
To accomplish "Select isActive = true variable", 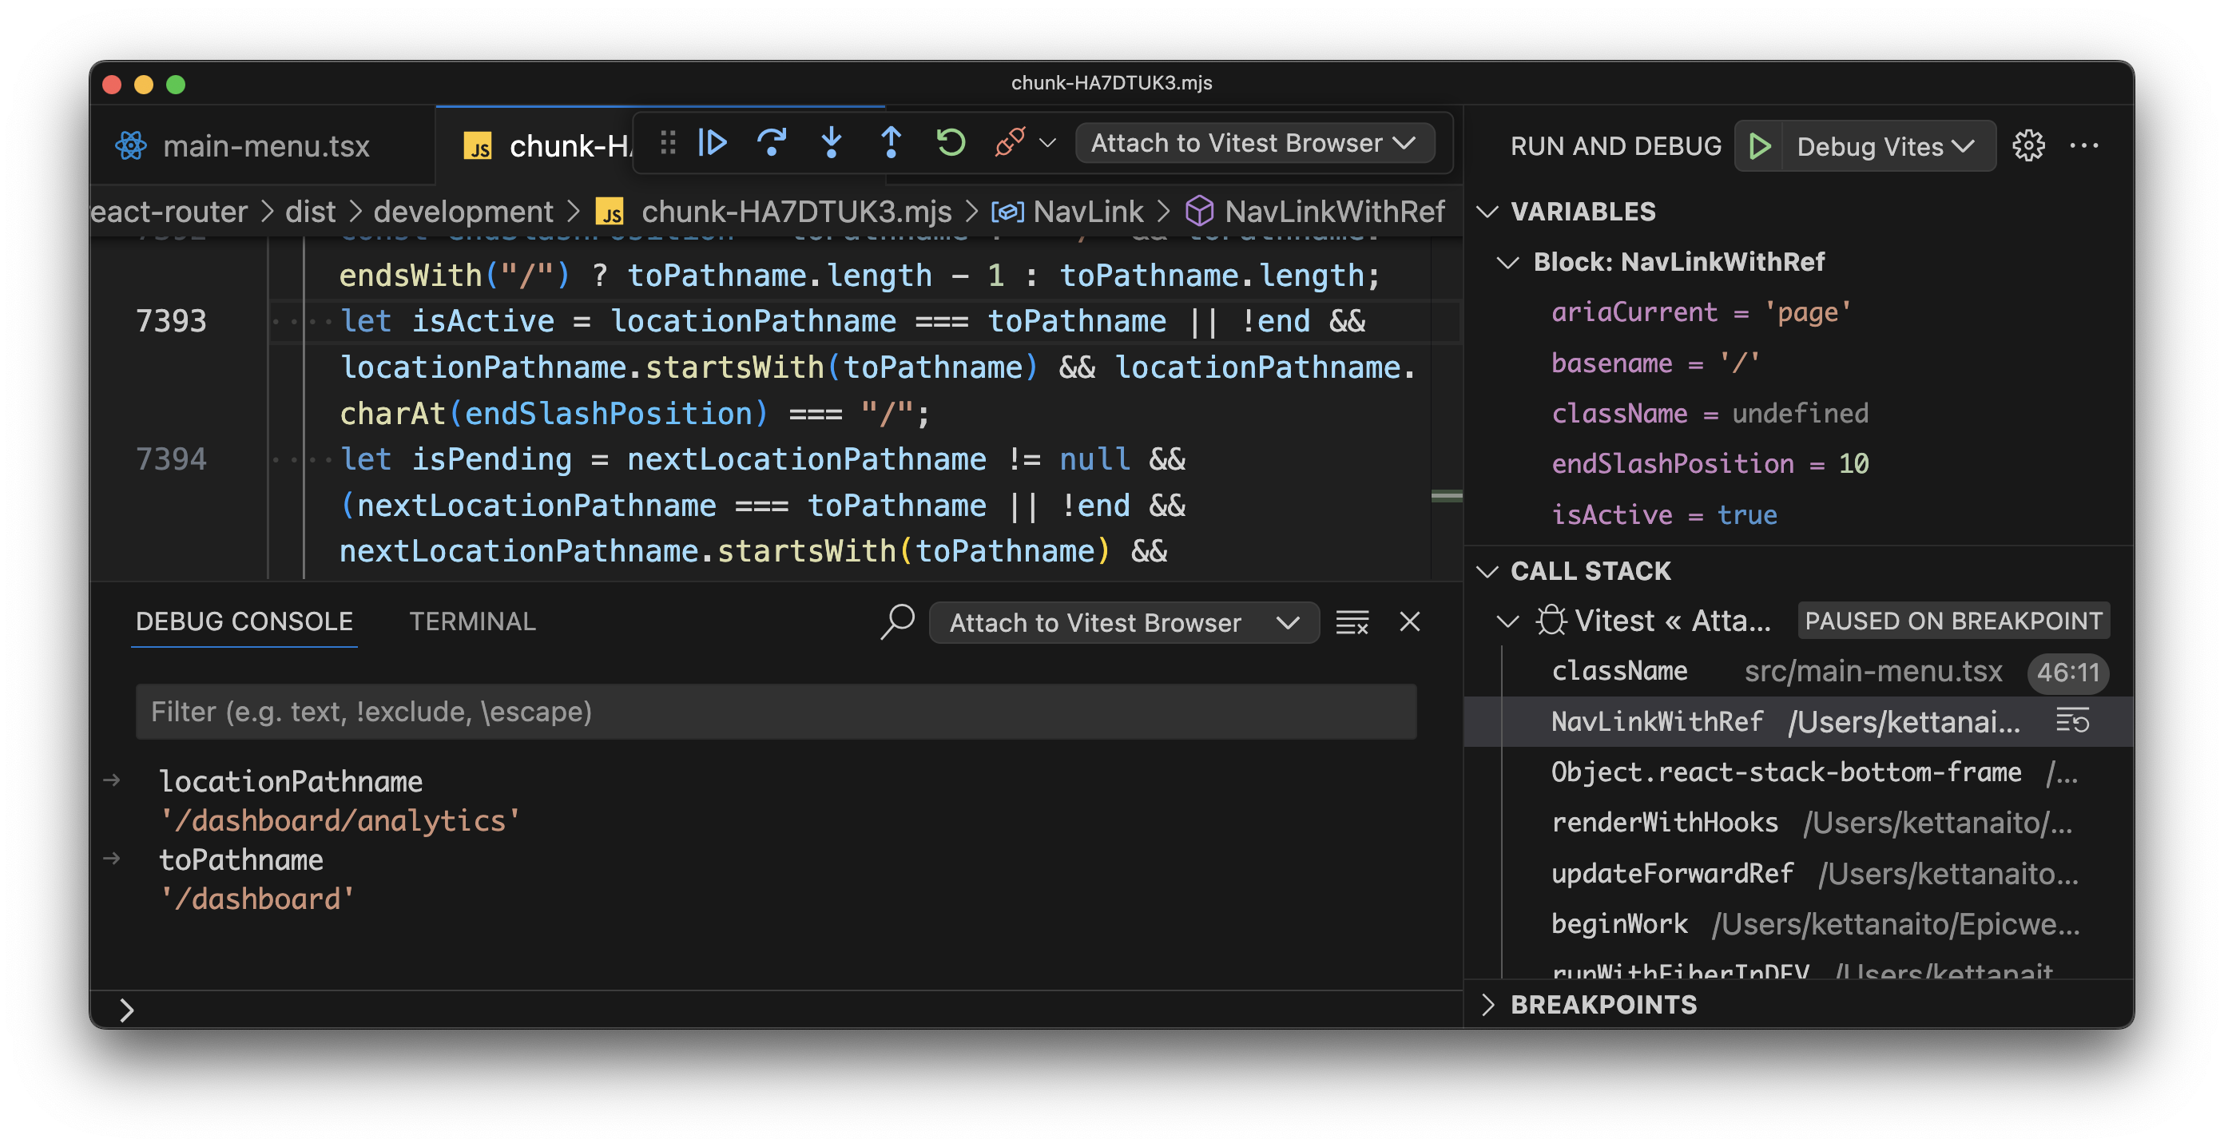I will coord(1665,515).
